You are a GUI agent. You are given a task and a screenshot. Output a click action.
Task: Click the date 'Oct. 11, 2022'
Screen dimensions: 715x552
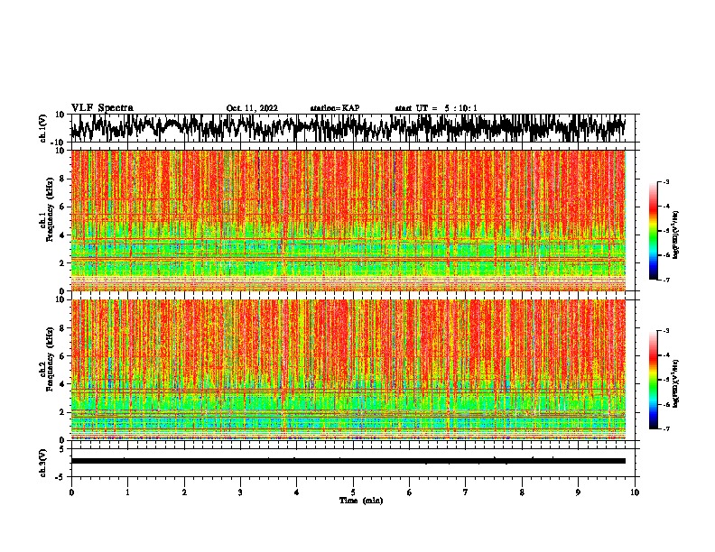click(x=252, y=108)
